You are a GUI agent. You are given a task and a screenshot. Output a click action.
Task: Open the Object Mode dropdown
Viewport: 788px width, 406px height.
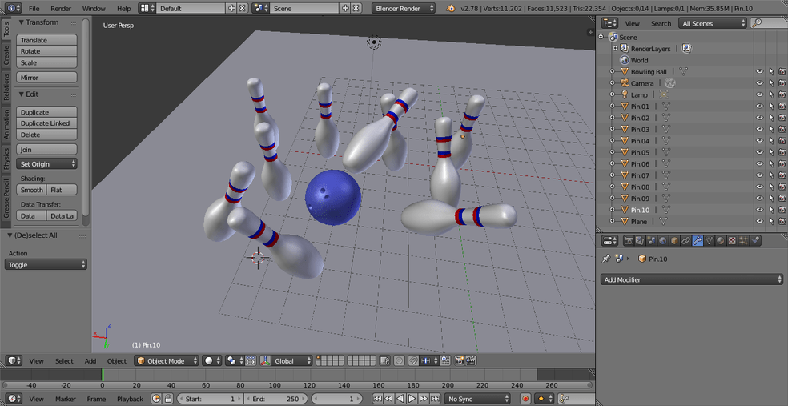click(x=166, y=361)
